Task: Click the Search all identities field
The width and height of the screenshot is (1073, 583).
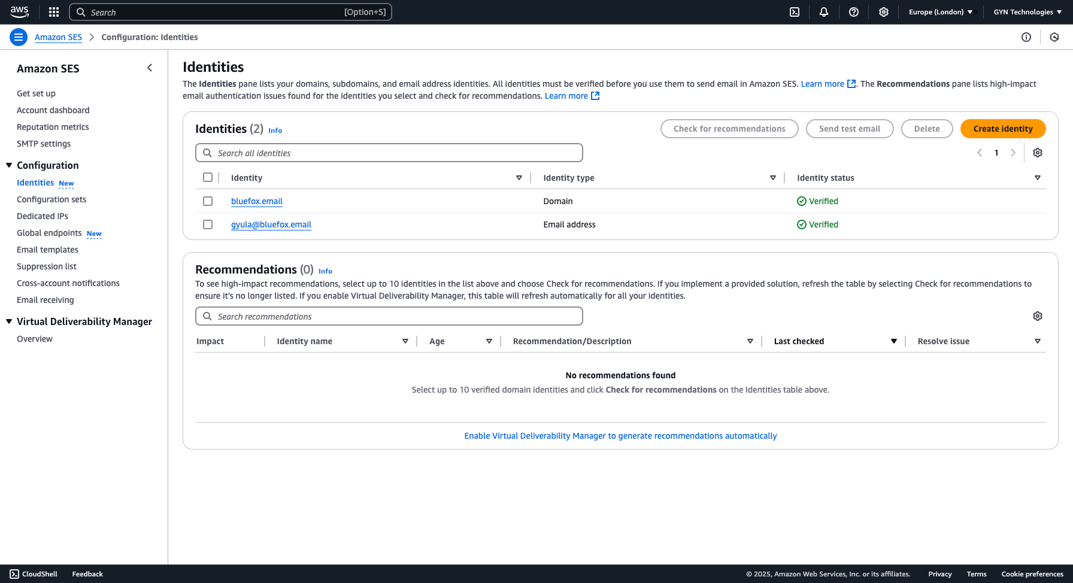Action: click(x=389, y=153)
